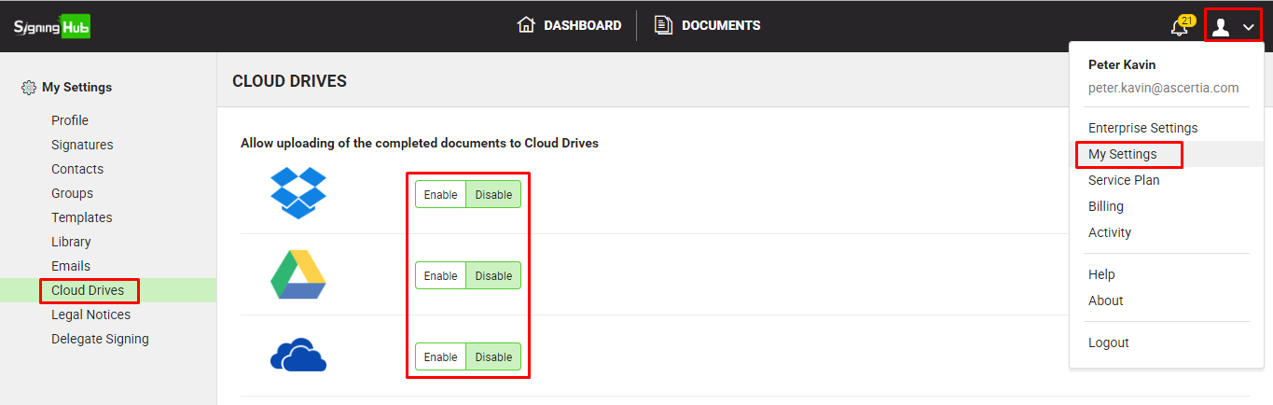Click the Dropbox logo icon
The image size is (1273, 405).
tap(297, 193)
